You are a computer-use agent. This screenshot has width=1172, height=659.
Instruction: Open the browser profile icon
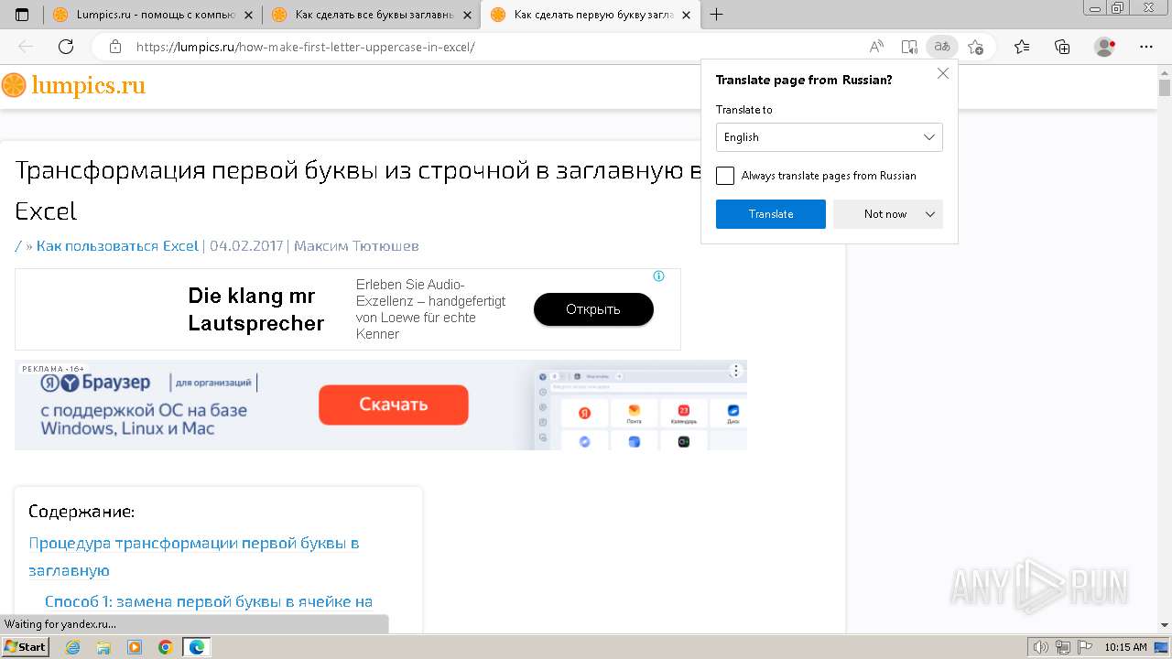tap(1105, 47)
